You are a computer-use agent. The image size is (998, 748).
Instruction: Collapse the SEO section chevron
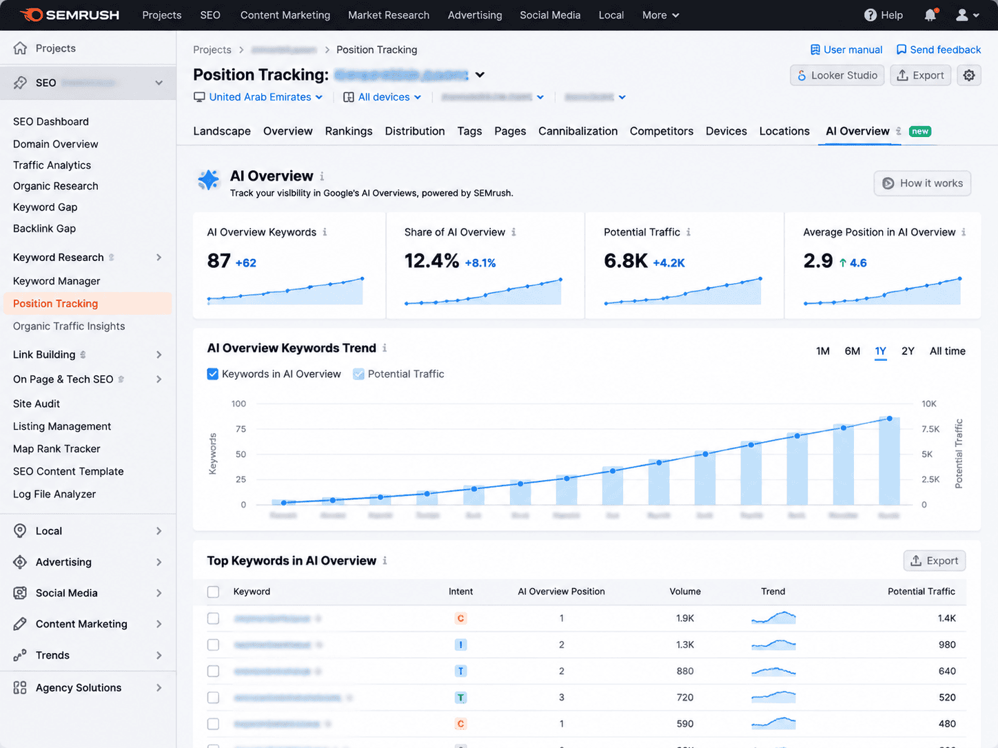[x=159, y=83]
